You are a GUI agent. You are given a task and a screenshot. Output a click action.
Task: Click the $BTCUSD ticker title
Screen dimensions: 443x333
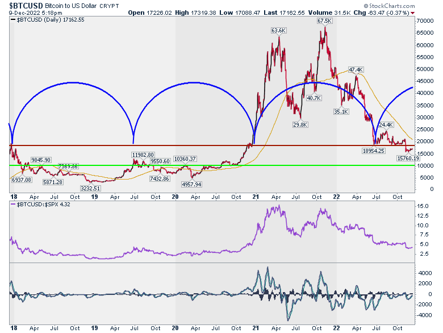pyautogui.click(x=26, y=6)
